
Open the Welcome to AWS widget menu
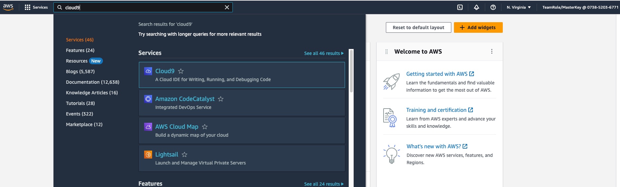[492, 51]
